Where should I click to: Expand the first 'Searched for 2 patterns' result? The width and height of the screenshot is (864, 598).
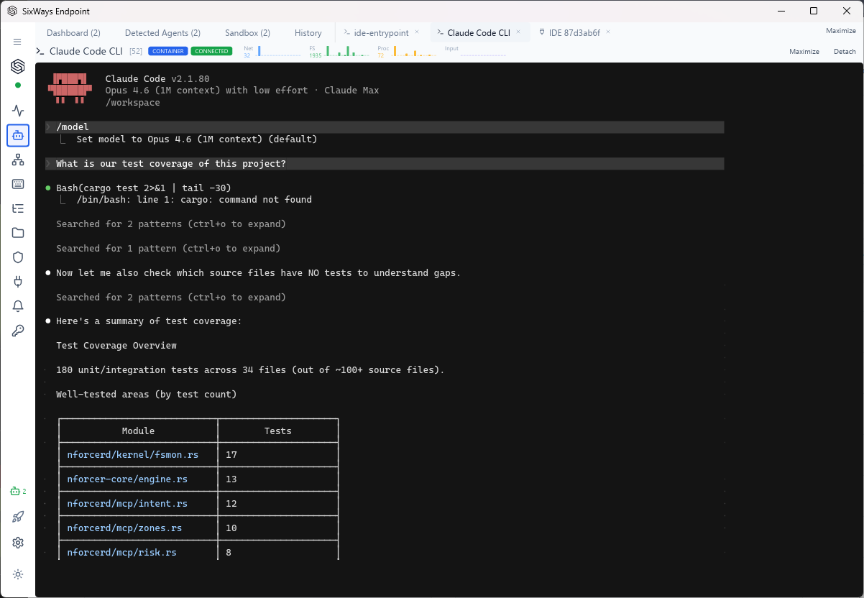pos(170,224)
